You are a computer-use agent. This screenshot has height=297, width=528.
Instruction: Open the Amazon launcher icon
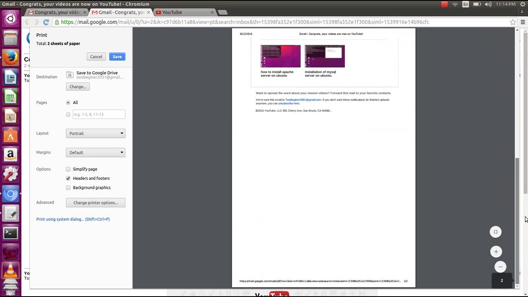point(10,155)
